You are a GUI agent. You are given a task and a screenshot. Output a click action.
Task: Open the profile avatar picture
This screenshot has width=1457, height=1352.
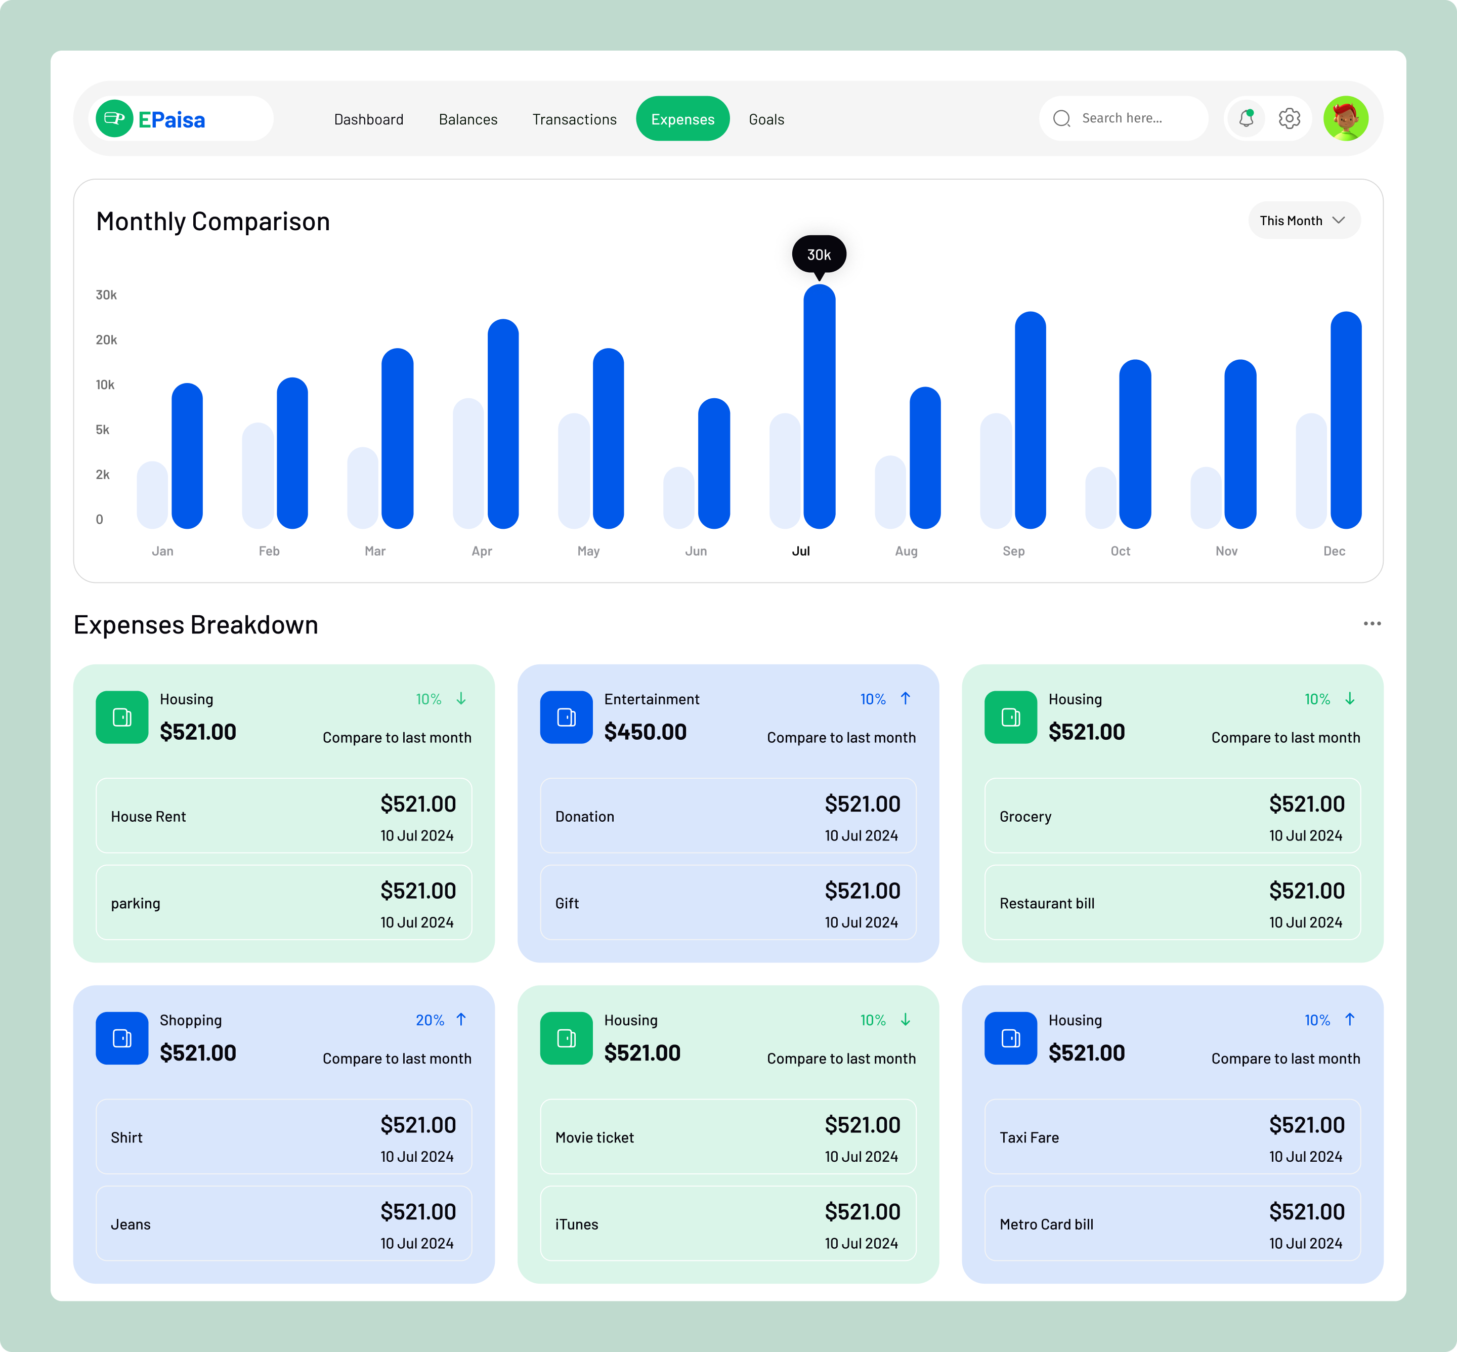click(1346, 118)
